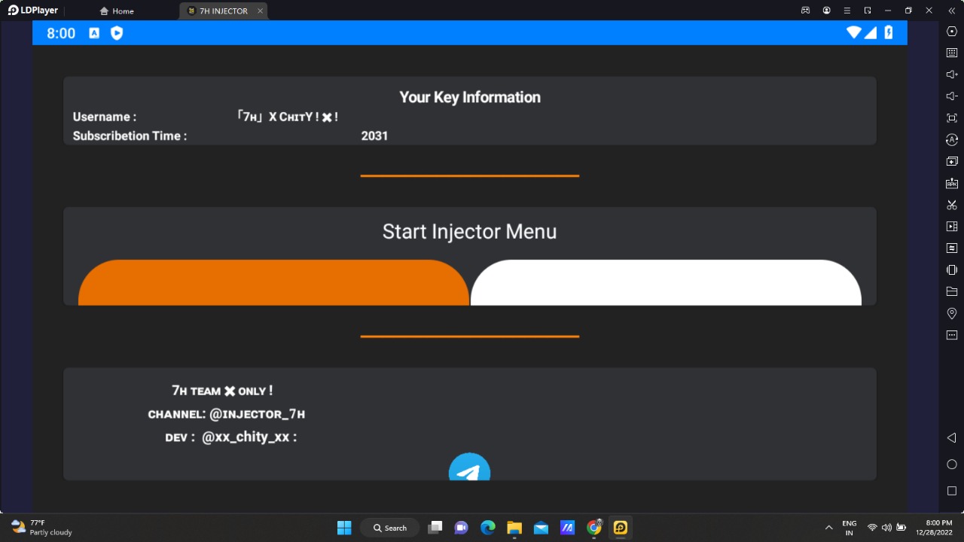Click Android back triangle button
Viewport: 964px width, 542px height.
(952, 438)
